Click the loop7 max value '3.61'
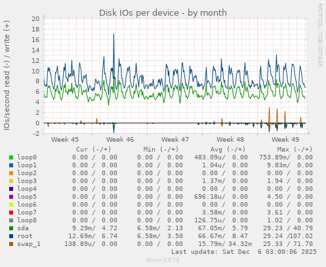Image resolution: width=326 pixels, height=267 pixels. click(275, 213)
